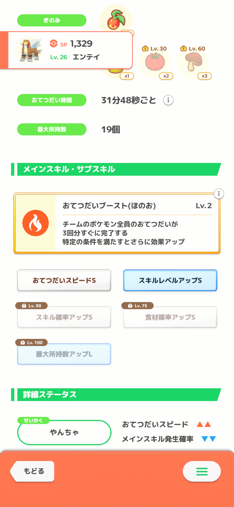Tap the fire skill flame icon
This screenshot has height=507, width=234.
tap(35, 223)
